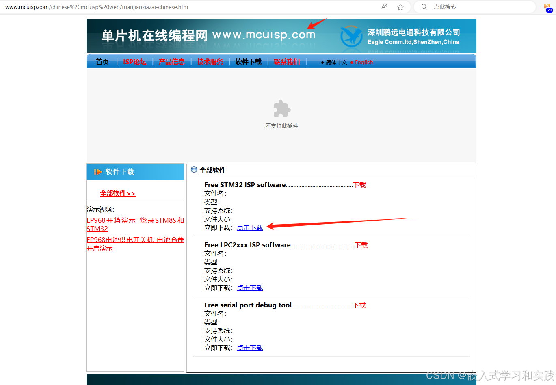The width and height of the screenshot is (556, 385).
Task: Click the eagle company logo in banner
Action: click(351, 36)
